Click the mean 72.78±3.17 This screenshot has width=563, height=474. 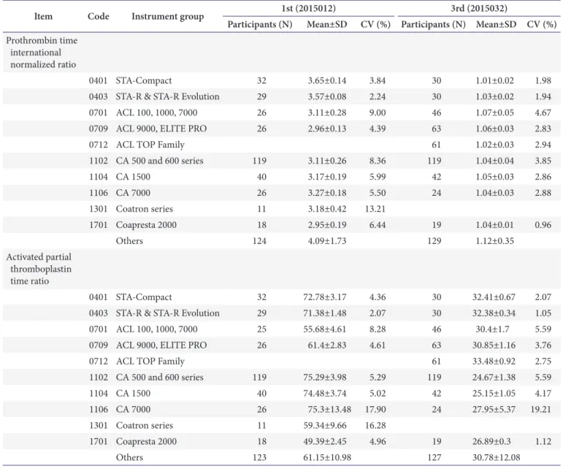pos(325,297)
